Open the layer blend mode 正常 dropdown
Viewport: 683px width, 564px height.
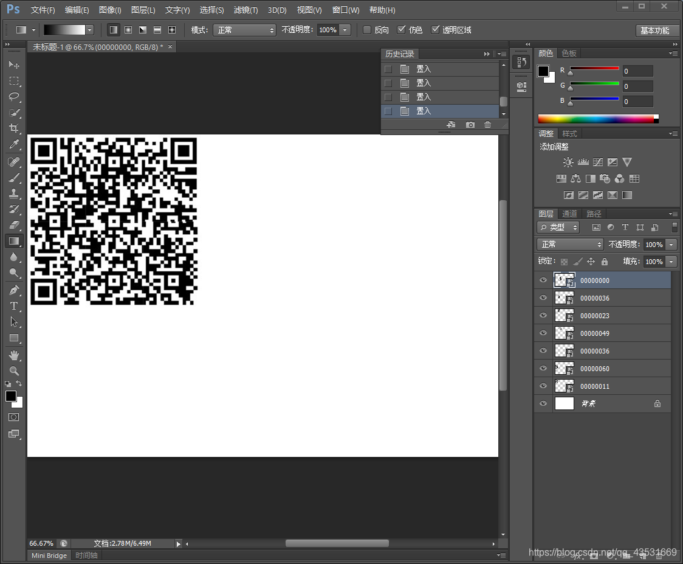coord(570,244)
